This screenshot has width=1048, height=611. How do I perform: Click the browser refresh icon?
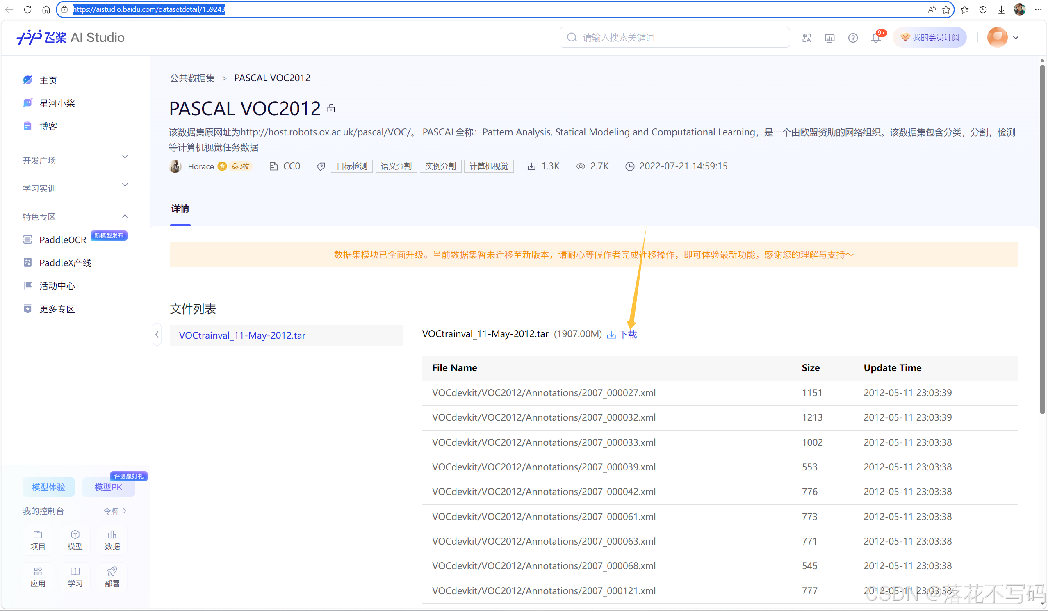pyautogui.click(x=27, y=9)
